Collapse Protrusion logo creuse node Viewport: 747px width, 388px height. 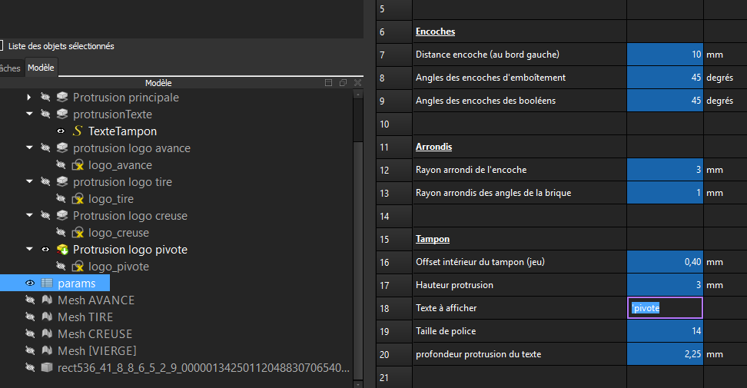[29, 216]
